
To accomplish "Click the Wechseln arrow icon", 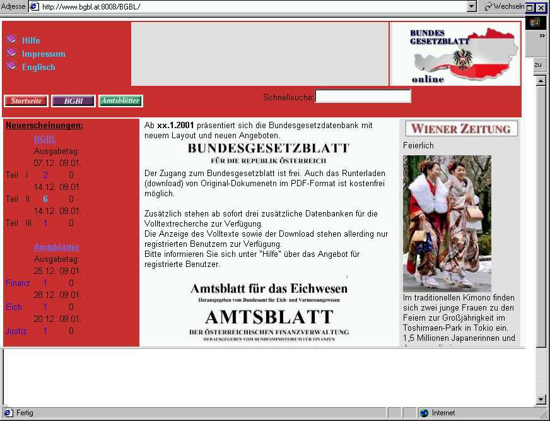I will click(x=488, y=7).
